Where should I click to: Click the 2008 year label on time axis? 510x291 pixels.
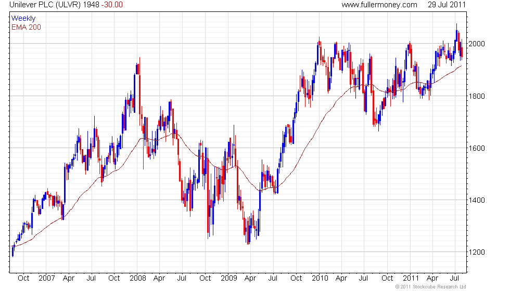[137, 279]
